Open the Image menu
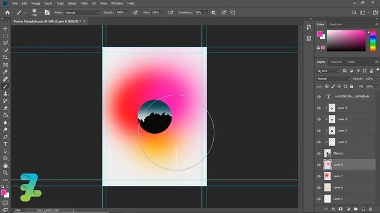 36,4
